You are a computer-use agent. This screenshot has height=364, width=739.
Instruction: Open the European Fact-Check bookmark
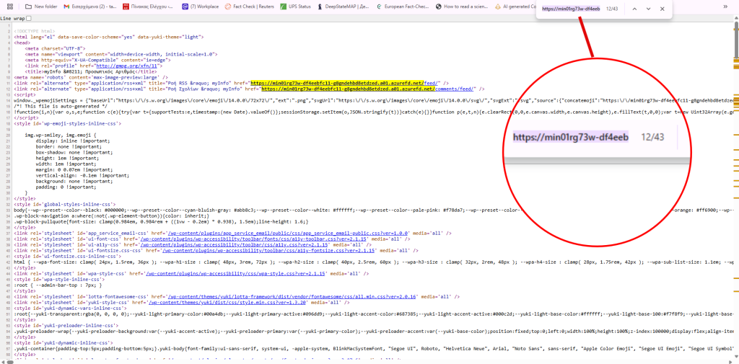click(403, 6)
